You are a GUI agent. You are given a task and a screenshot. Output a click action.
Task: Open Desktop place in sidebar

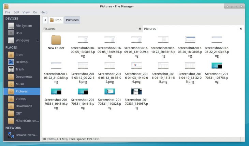(22, 62)
